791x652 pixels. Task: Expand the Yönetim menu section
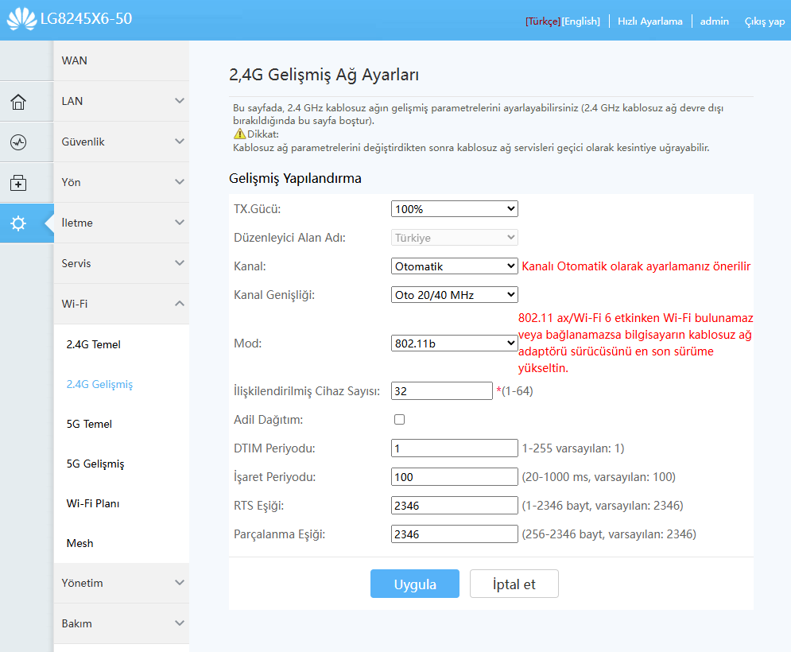pos(122,583)
